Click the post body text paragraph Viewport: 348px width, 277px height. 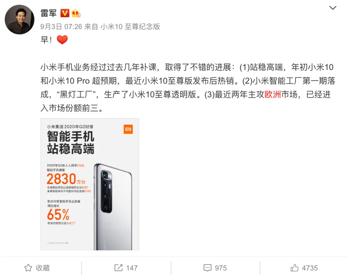point(188,87)
